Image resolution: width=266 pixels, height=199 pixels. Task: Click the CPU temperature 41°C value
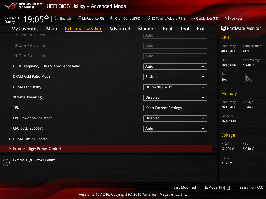(246, 51)
